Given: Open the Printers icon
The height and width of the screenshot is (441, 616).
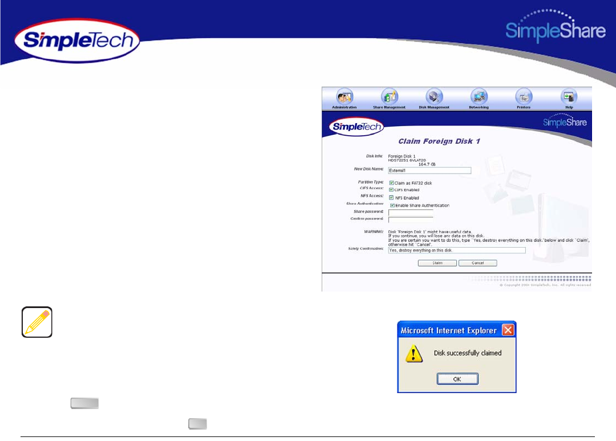Looking at the screenshot, I should click(x=524, y=96).
